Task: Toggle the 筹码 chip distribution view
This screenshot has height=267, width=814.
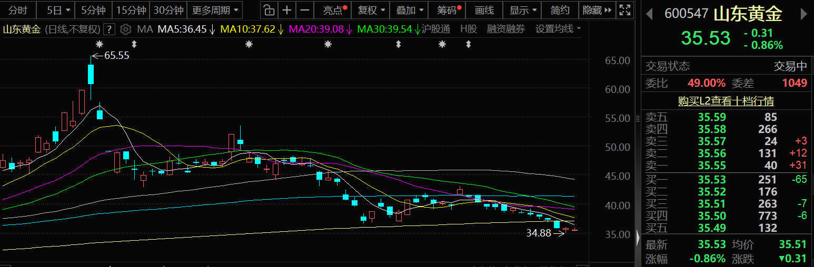Action: pyautogui.click(x=446, y=10)
